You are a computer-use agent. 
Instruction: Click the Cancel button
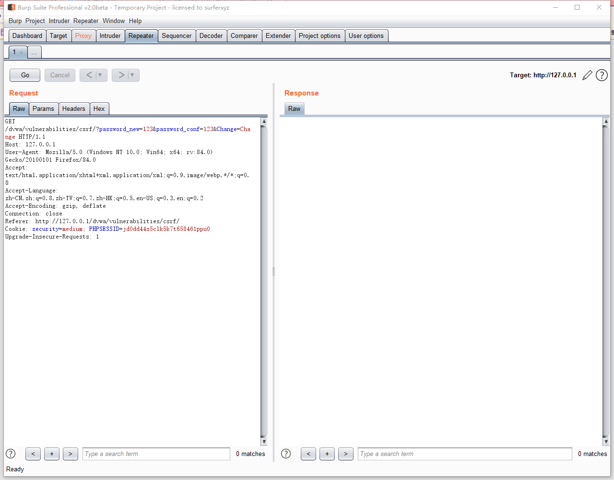(60, 75)
